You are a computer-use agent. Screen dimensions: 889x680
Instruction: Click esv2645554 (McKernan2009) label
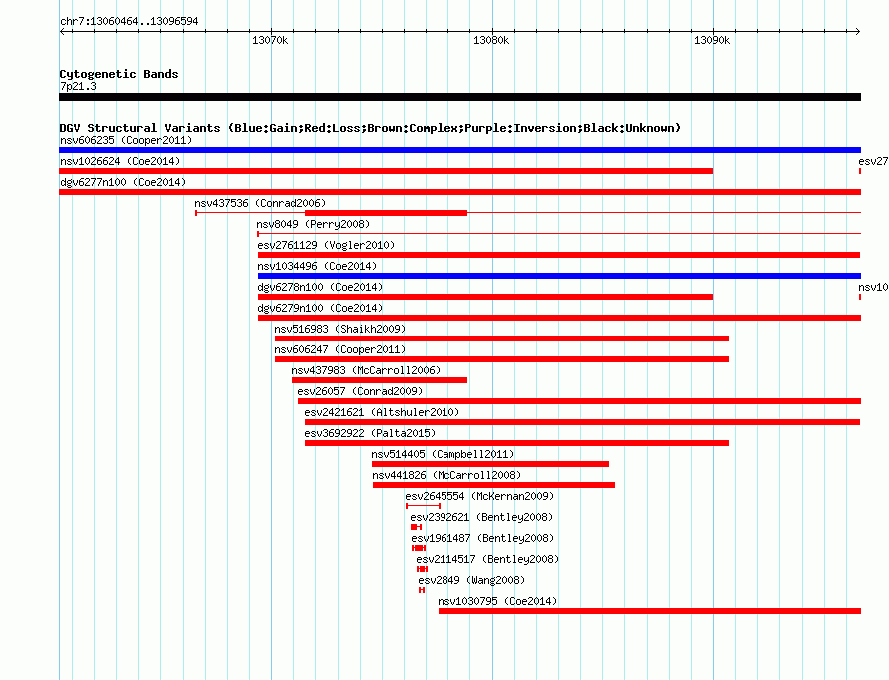tap(479, 496)
